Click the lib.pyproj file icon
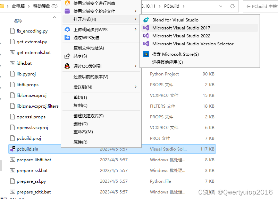Viewport: 278px width, 199px height. coord(12,74)
